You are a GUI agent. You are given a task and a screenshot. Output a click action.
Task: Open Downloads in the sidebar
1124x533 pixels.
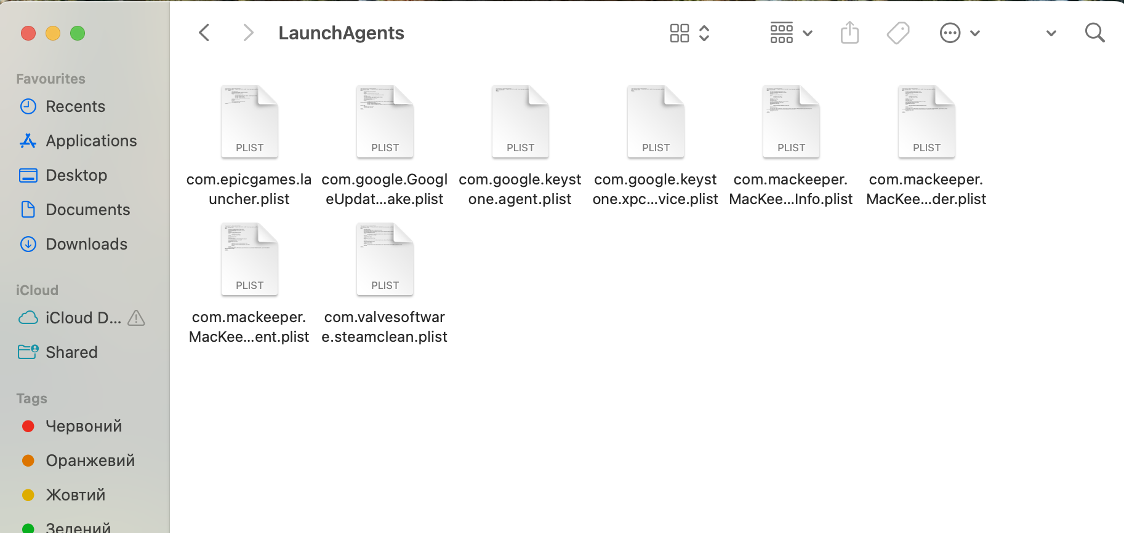[73, 244]
